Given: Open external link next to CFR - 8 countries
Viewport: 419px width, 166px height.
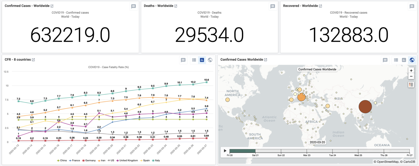Looking at the screenshot, I should tap(33, 60).
